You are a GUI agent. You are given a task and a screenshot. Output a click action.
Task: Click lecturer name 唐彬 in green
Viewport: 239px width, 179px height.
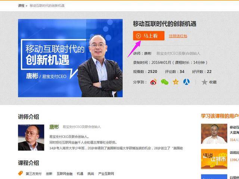(x=54, y=127)
